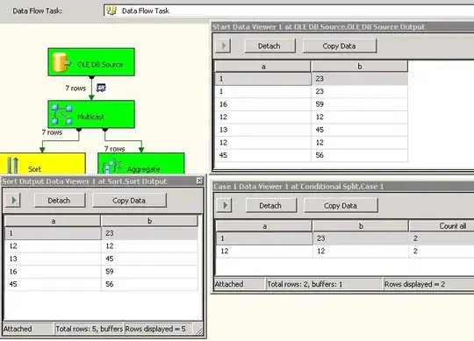474x341 pixels.
Task: Click Copy Data in Case 1 viewer
Action: tap(341, 205)
